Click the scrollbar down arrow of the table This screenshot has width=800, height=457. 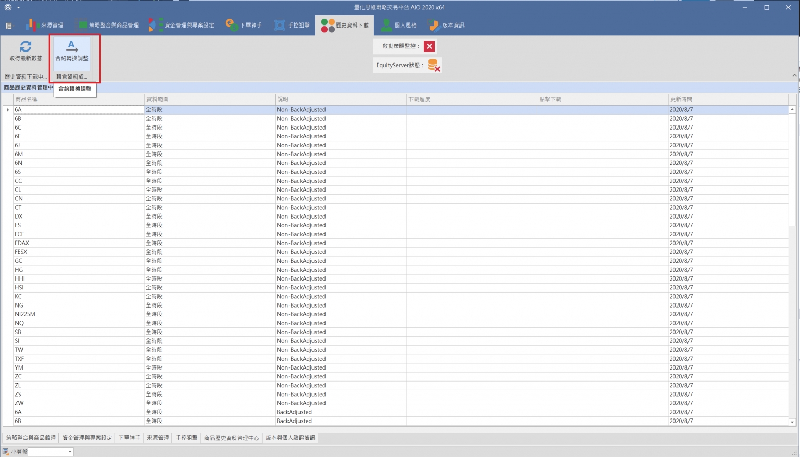click(792, 422)
